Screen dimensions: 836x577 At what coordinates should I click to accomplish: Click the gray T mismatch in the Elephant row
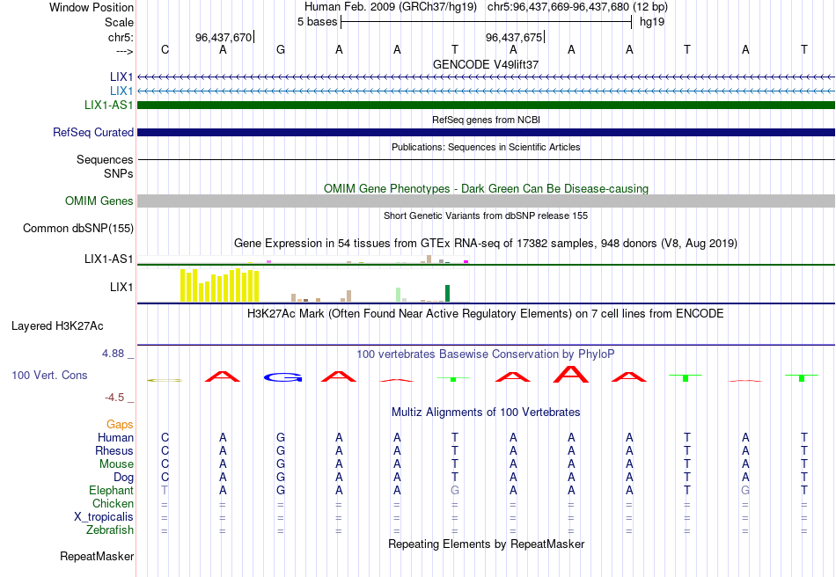pos(165,490)
